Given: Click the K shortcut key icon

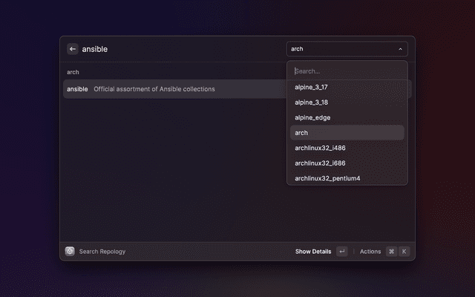Looking at the screenshot, I should point(404,252).
